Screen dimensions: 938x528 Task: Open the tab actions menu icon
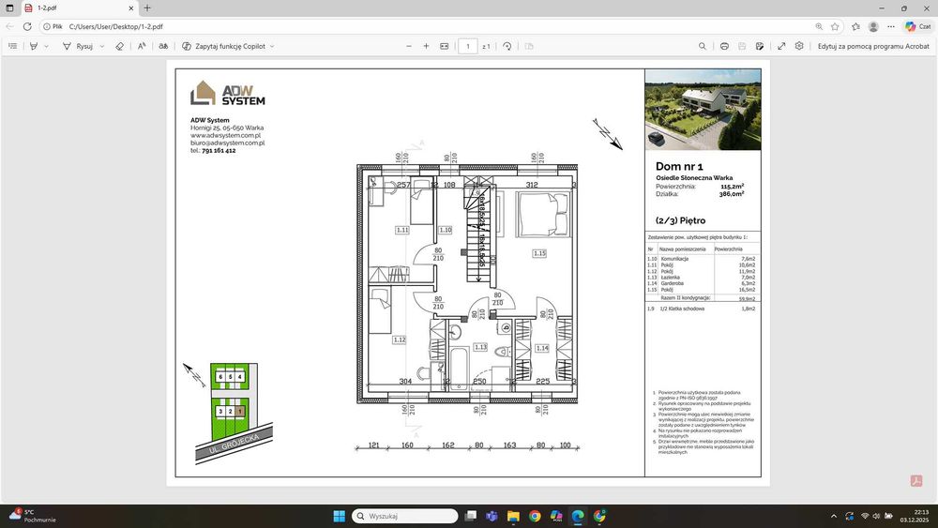tap(9, 8)
